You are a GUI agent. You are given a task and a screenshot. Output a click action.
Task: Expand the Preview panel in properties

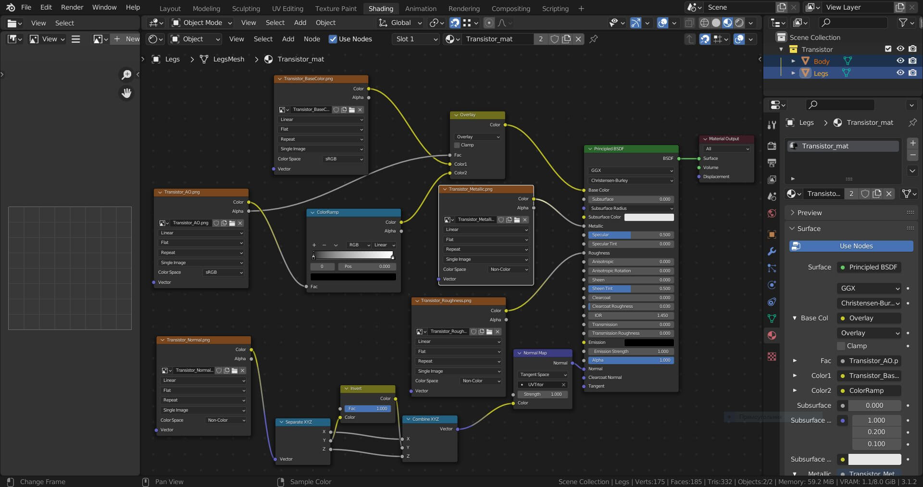pos(809,213)
